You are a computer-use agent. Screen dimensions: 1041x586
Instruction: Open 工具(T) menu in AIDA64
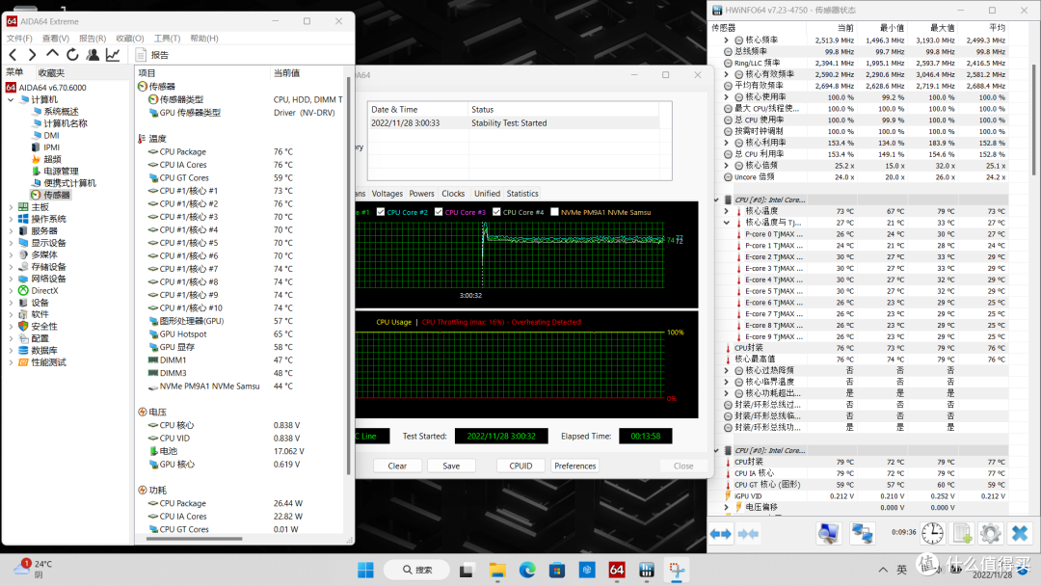[x=167, y=39]
